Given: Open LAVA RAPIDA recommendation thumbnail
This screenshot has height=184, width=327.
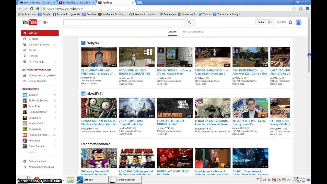Looking at the screenshot, I should (137, 158).
